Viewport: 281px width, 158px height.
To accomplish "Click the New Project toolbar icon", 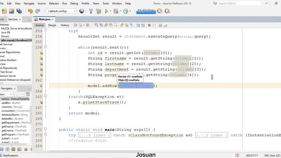I will (4, 11).
